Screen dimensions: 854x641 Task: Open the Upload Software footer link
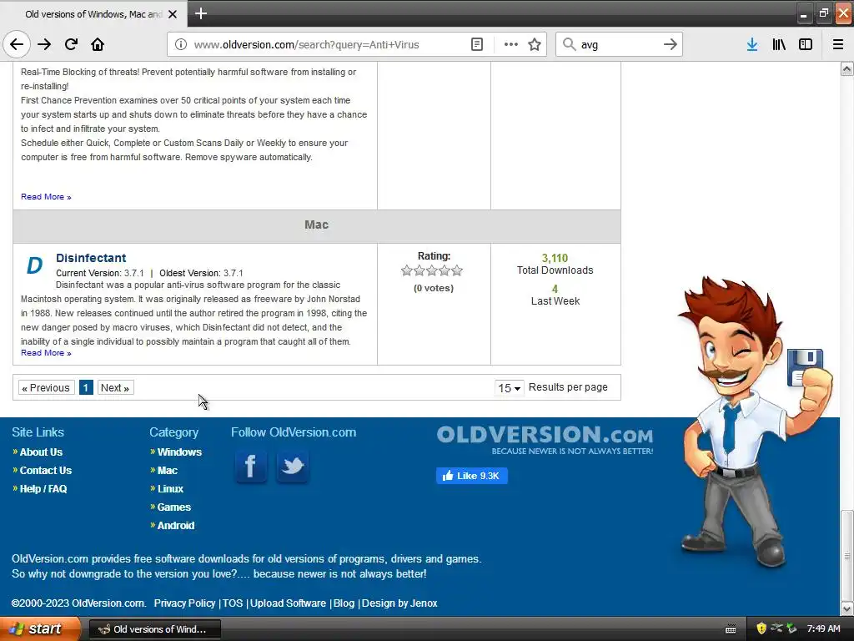[288, 603]
